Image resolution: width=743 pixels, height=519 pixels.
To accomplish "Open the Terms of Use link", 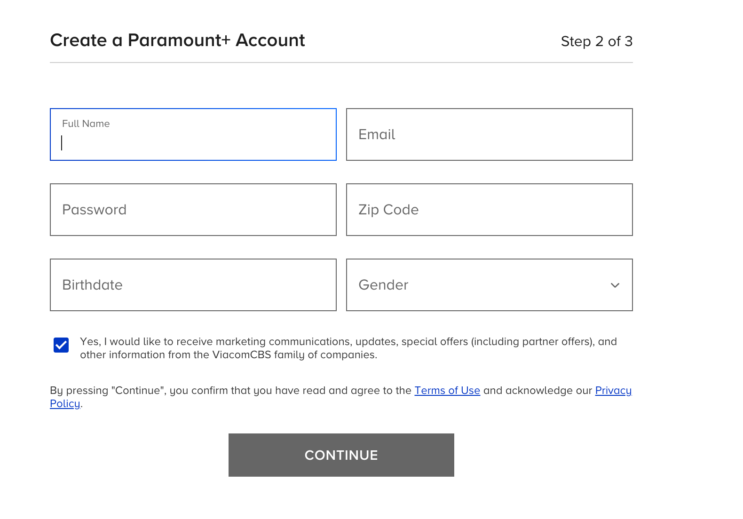I will (x=447, y=390).
